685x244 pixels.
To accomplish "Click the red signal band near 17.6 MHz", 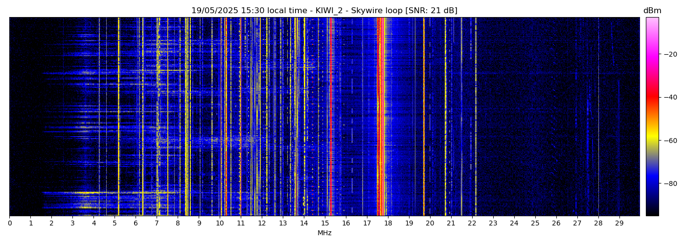I will click(x=379, y=117).
